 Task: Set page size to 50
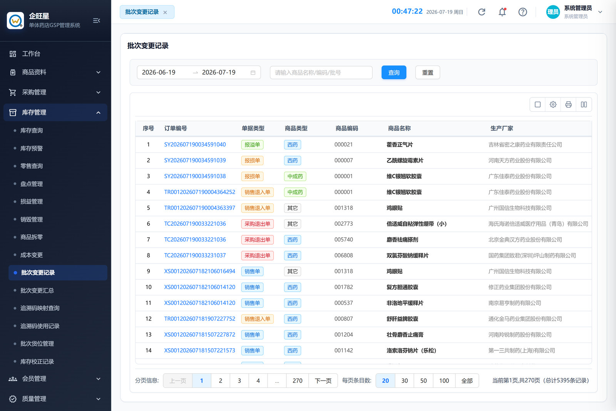tap(423, 381)
